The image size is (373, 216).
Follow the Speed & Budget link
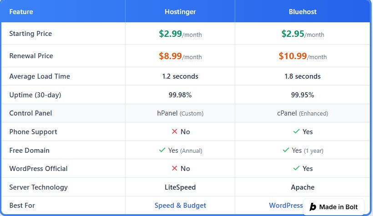click(180, 206)
